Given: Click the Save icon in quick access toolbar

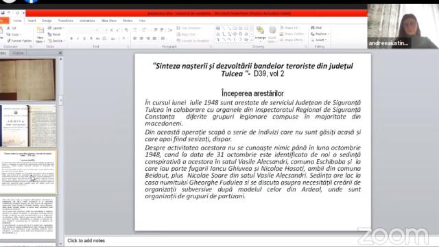Looking at the screenshot, I should tap(3, 13).
